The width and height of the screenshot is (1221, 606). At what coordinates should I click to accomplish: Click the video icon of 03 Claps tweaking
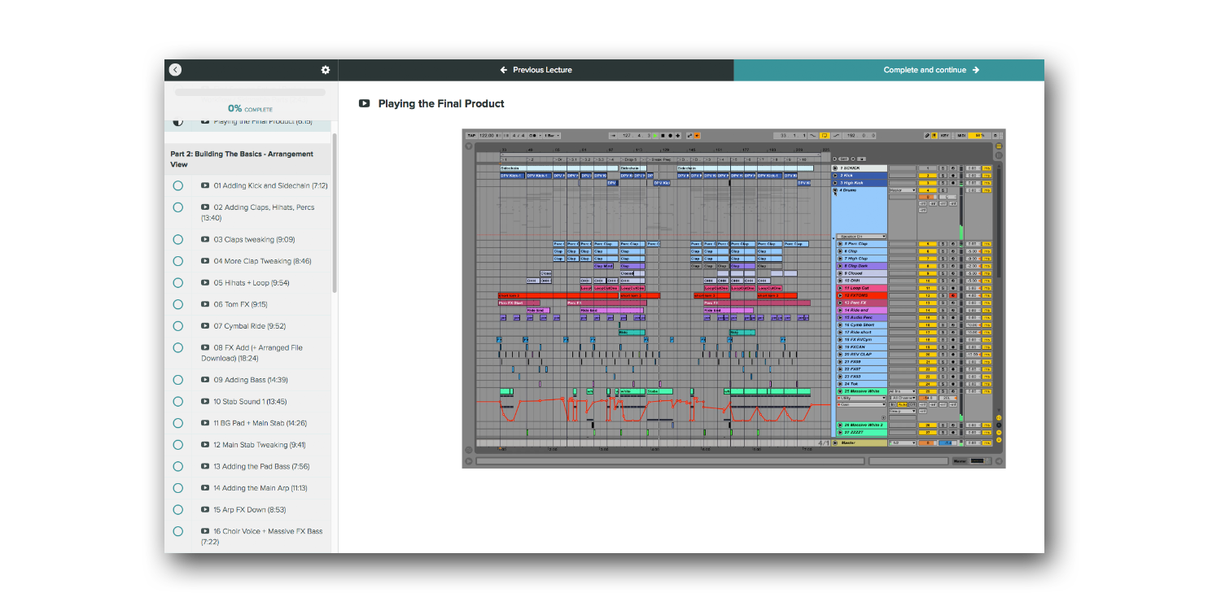(x=205, y=239)
